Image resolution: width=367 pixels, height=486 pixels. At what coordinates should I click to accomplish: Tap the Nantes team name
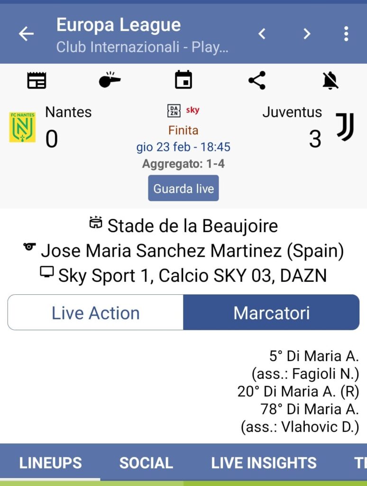point(68,112)
